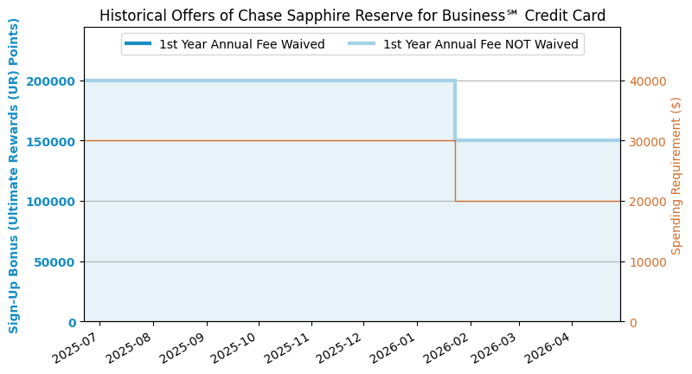The image size is (692, 374).
Task: Select the '1st Year Annual Fee Waived' legend label
Action: [x=241, y=44]
